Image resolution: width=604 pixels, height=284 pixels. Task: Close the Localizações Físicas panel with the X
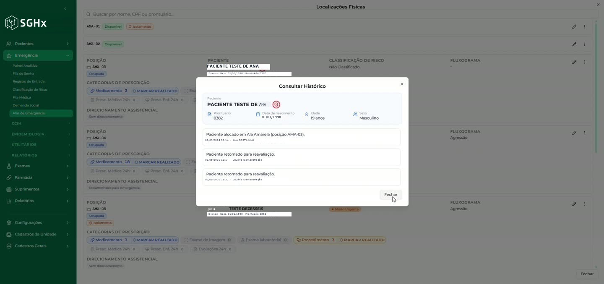[x=598, y=5]
